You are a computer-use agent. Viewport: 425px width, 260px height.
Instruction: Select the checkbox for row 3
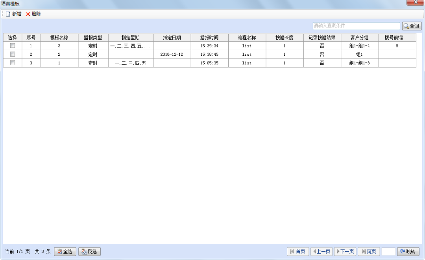pos(13,63)
